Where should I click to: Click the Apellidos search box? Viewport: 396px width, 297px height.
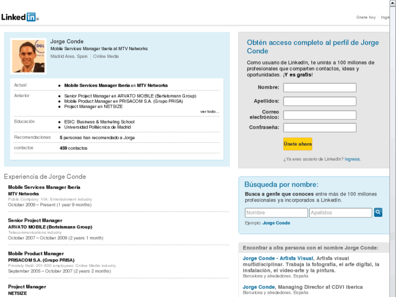tap(340, 213)
